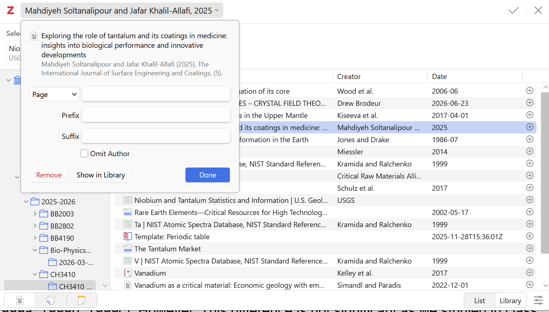
Task: Confirm citation details with Done
Action: (x=207, y=175)
